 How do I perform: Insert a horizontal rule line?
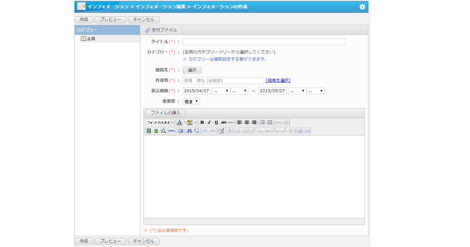click(231, 122)
